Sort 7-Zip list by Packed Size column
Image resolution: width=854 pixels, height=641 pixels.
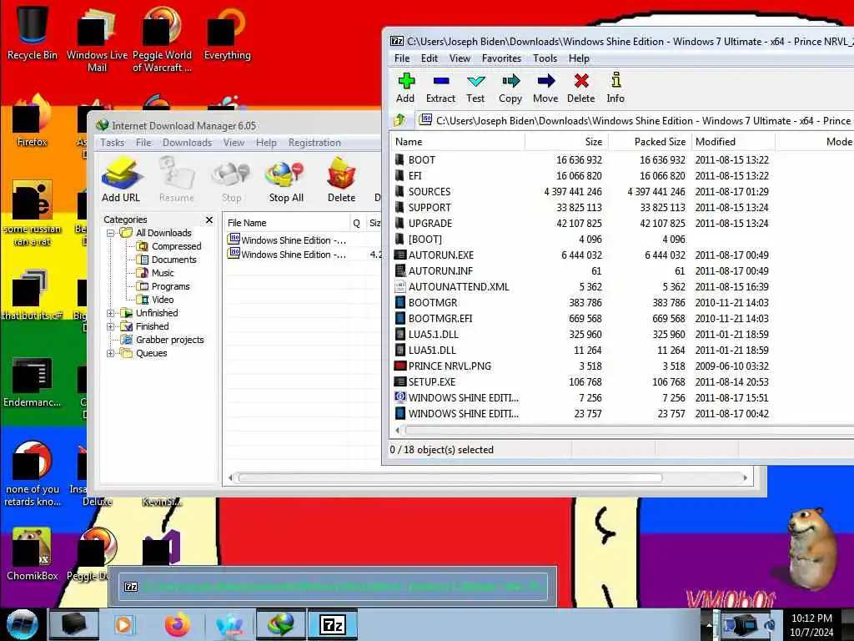click(650, 142)
